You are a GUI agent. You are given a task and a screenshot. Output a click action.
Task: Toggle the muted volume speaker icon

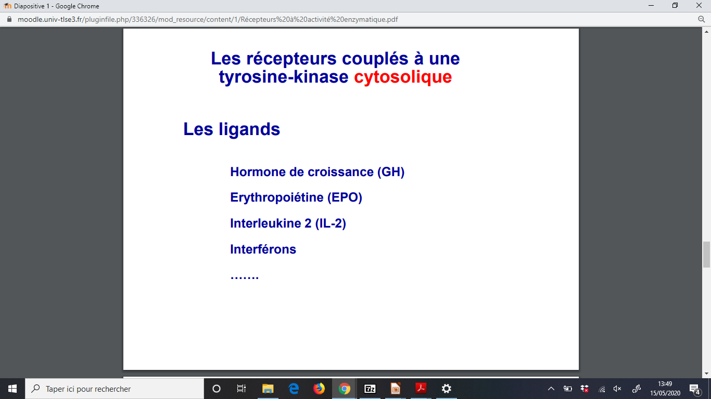coord(618,389)
